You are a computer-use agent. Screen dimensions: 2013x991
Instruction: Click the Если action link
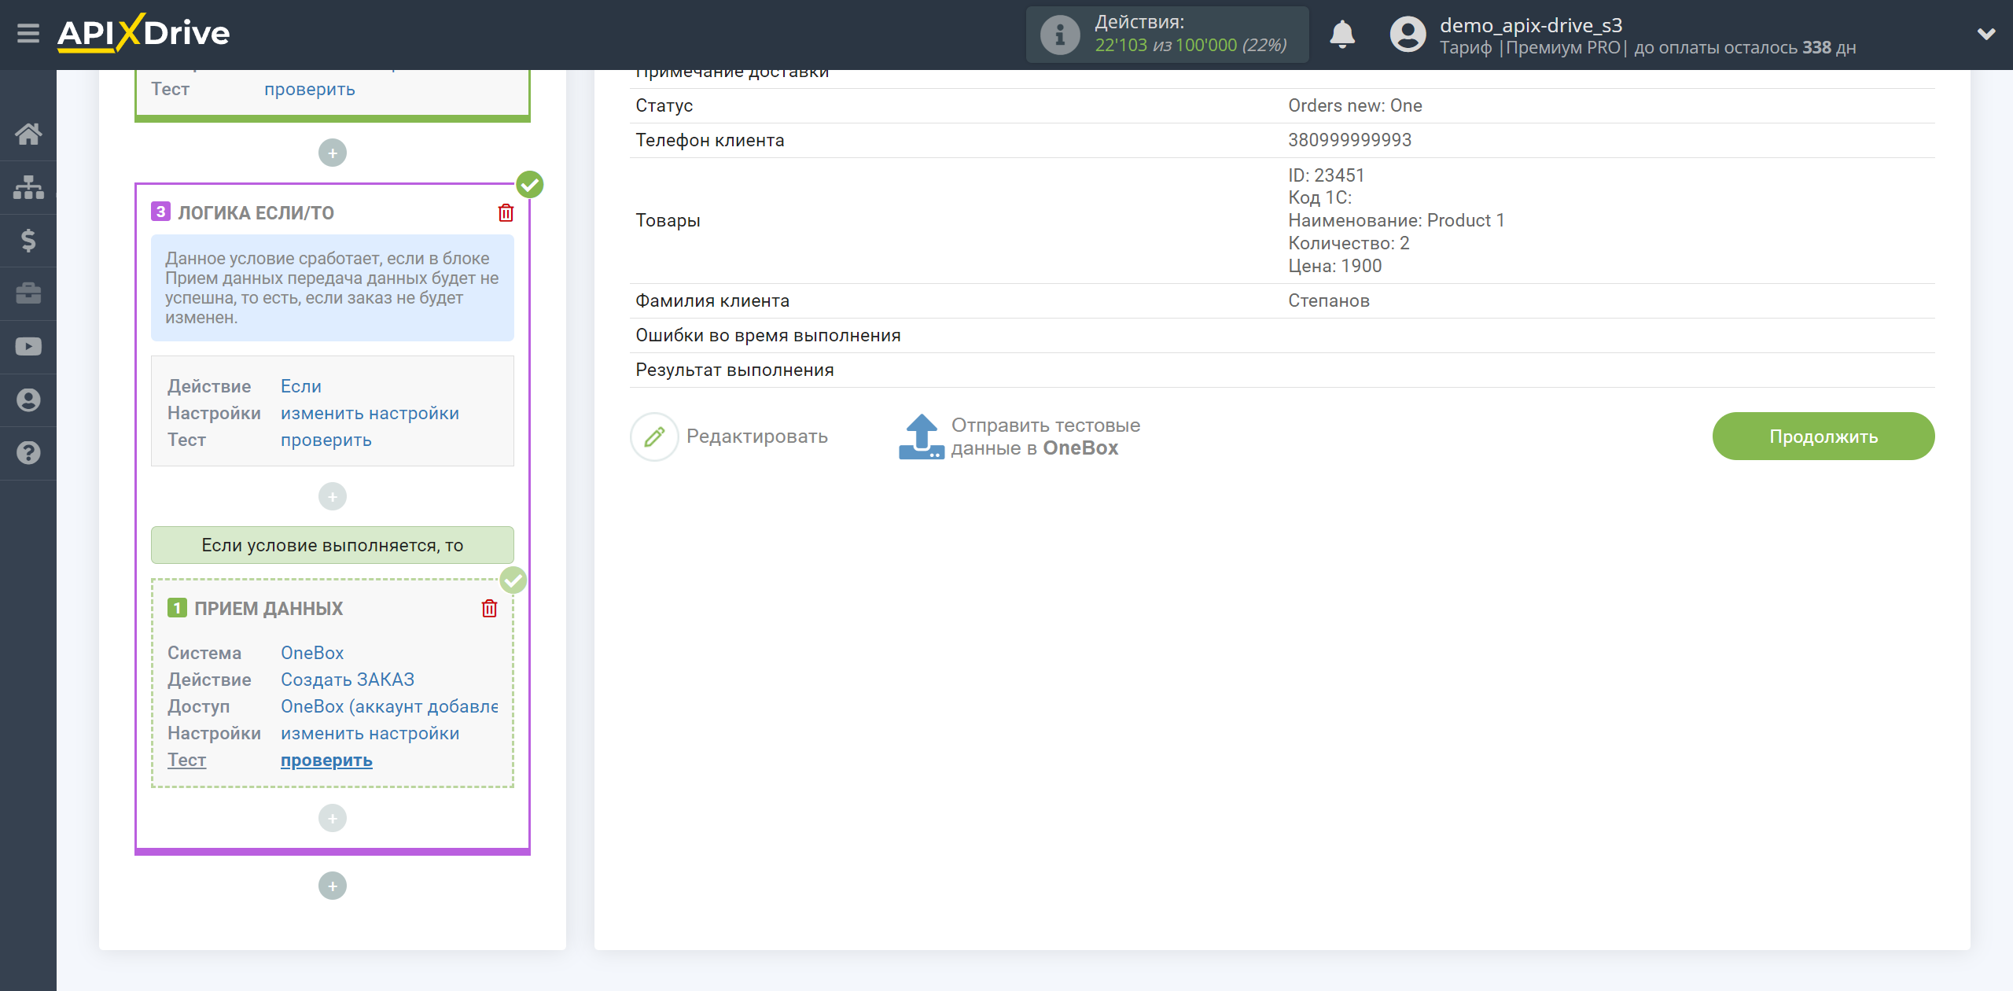[x=301, y=386]
